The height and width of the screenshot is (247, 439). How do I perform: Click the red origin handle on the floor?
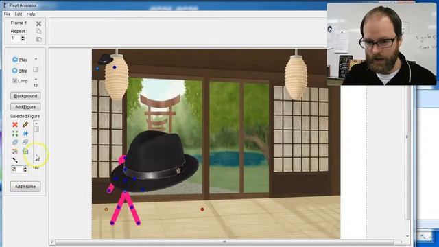202,209
